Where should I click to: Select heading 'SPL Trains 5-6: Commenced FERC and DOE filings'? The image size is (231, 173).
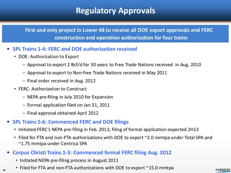[70, 122]
